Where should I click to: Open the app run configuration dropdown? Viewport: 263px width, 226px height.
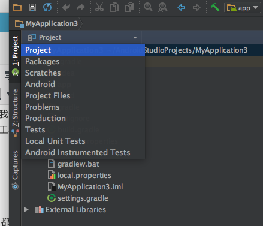[x=243, y=8]
